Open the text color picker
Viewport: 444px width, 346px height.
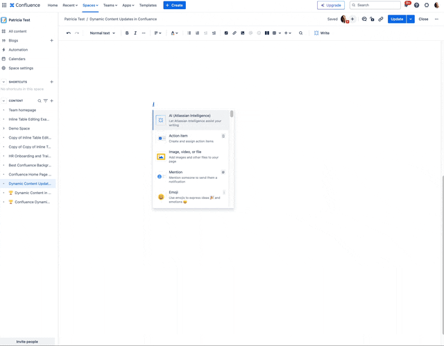click(174, 33)
